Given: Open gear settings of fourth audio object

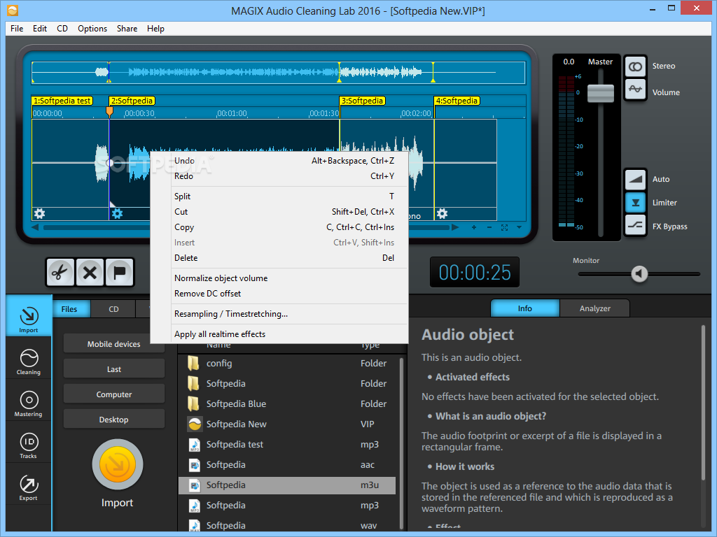Looking at the screenshot, I should click(x=442, y=213).
